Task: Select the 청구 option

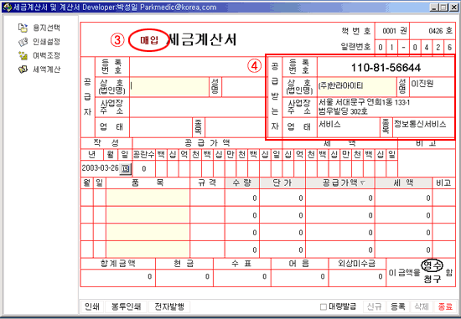Action: pos(433,279)
